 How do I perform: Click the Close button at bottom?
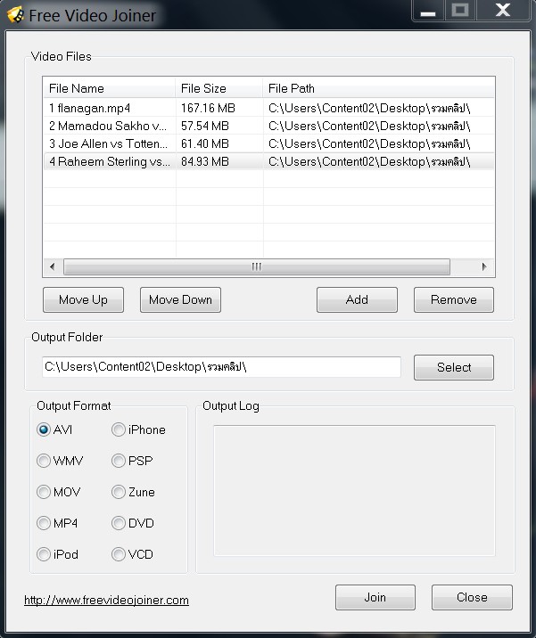[x=472, y=597]
